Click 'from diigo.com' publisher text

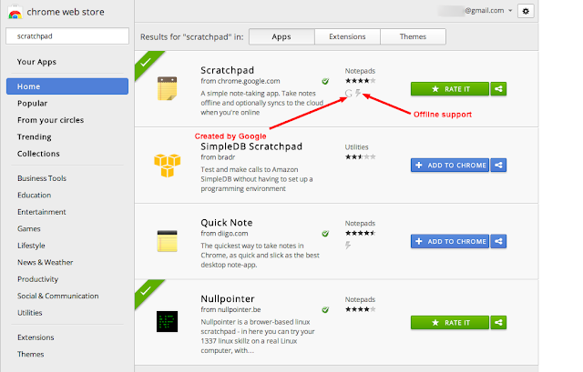coord(224,234)
